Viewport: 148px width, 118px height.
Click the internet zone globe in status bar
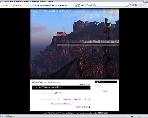point(132,116)
